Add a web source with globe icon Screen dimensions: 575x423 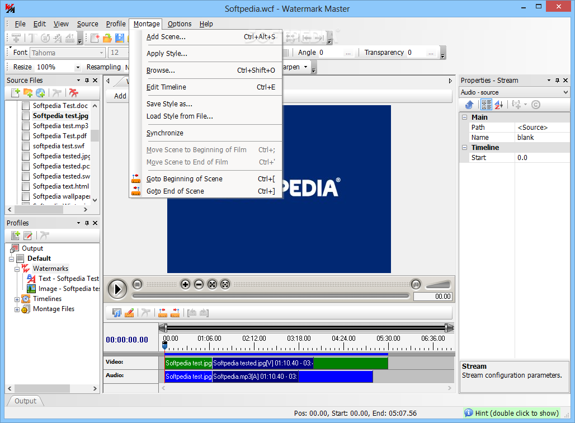coord(40,93)
